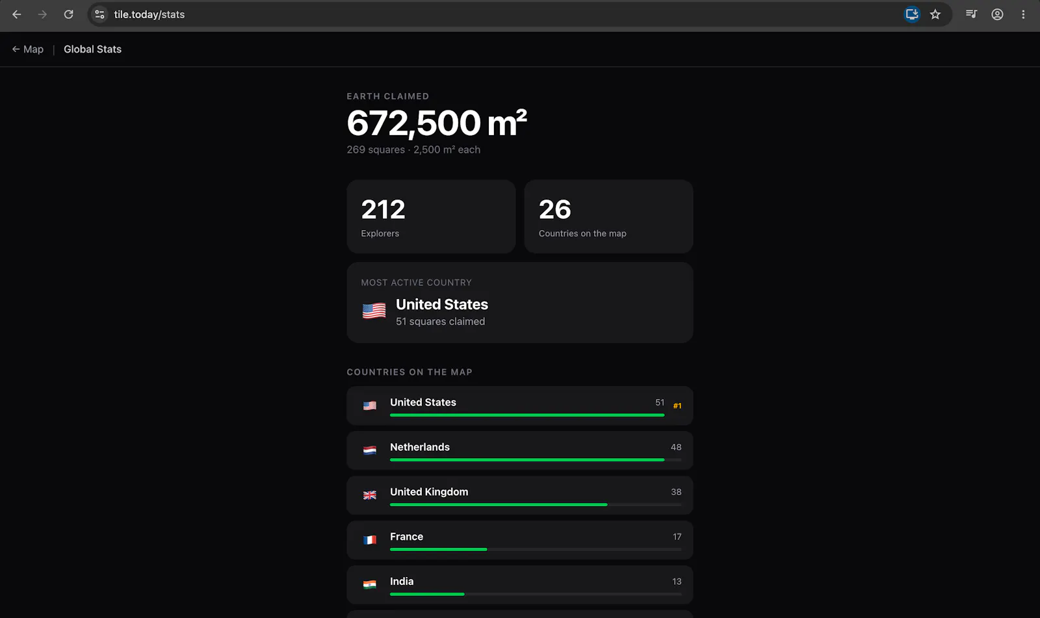Click the 'Countries on the map' section heading
Image resolution: width=1040 pixels, height=618 pixels.
(x=409, y=372)
